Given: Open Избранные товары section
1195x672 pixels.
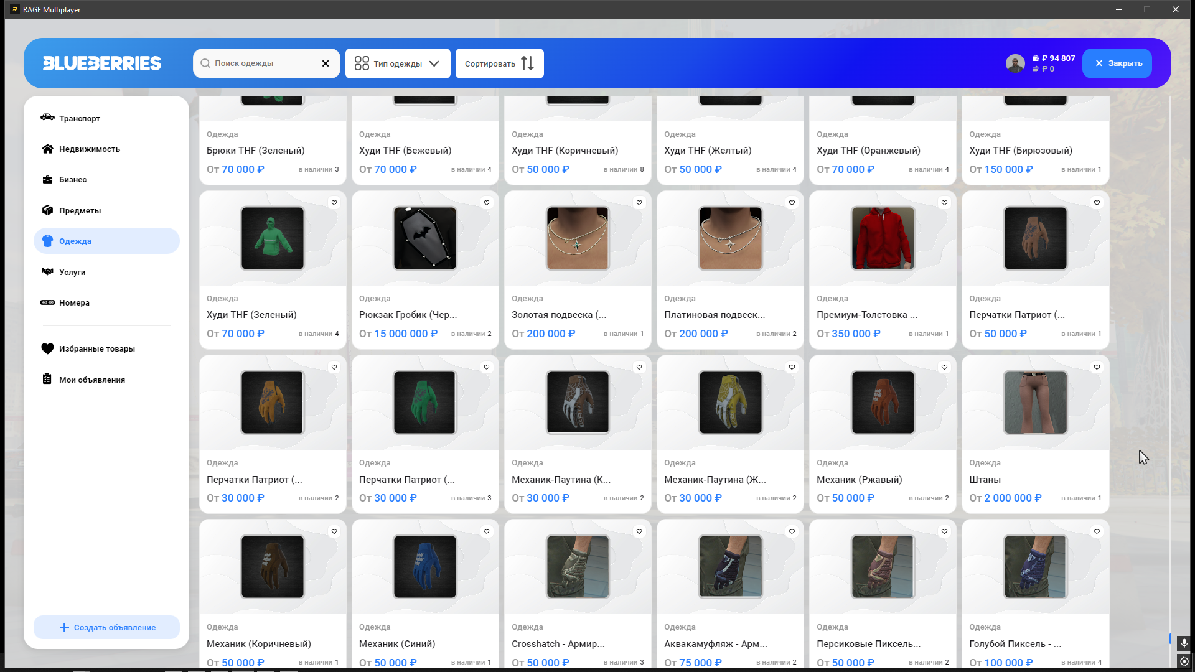Looking at the screenshot, I should 96,349.
